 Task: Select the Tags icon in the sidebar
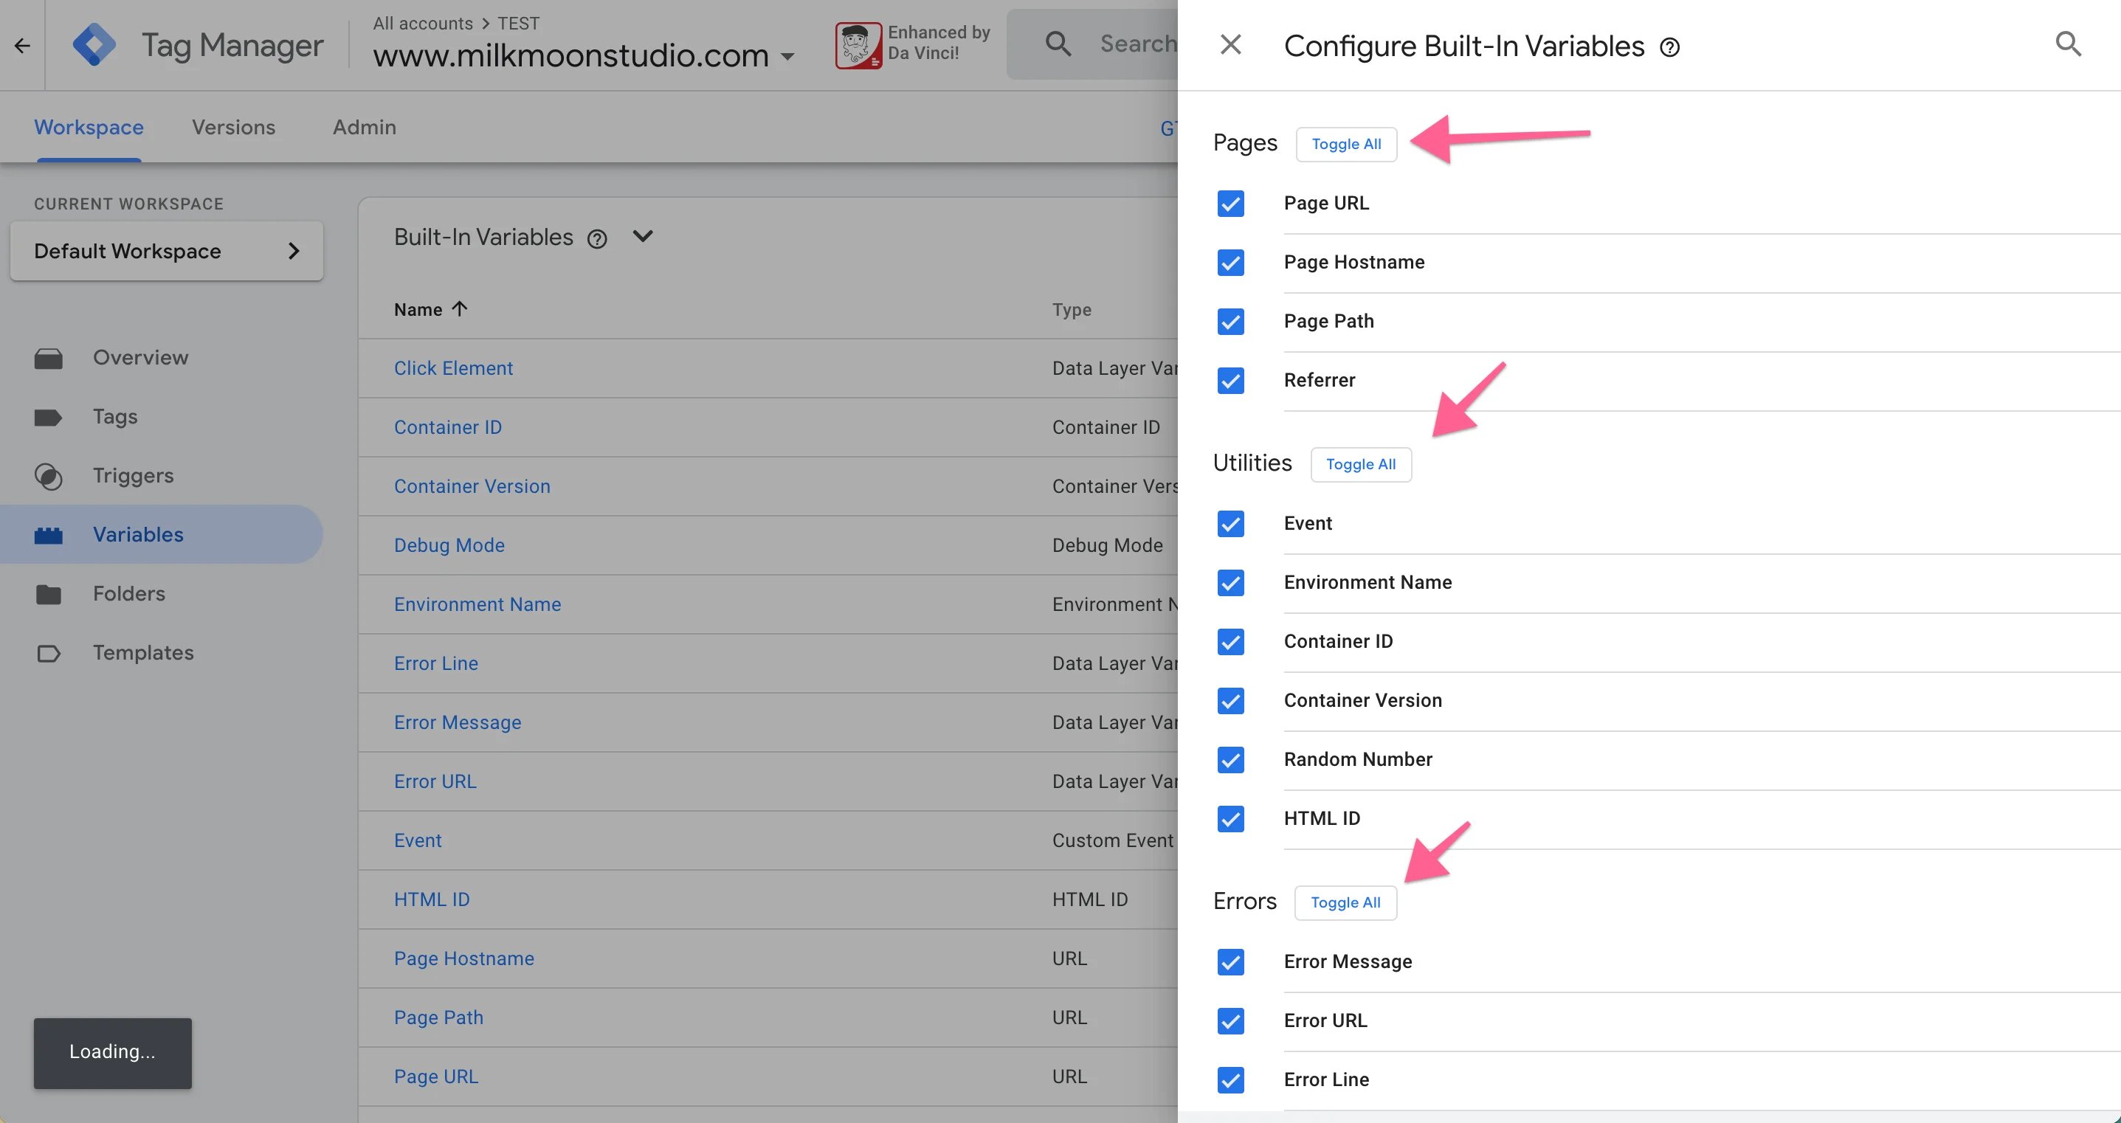(x=49, y=417)
